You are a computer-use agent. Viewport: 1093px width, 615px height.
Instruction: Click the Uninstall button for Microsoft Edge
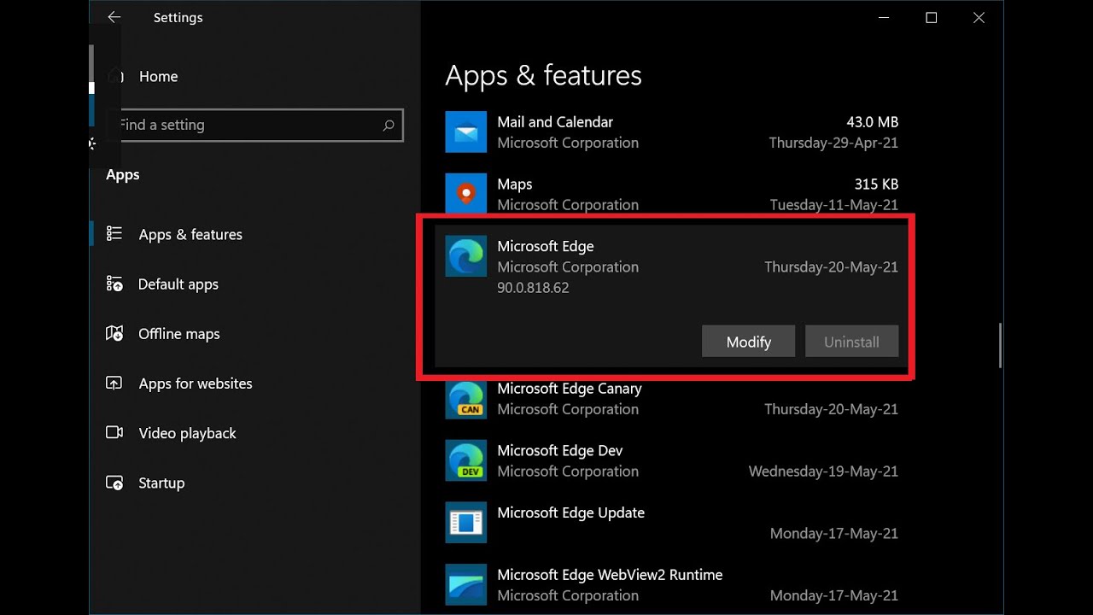point(851,342)
